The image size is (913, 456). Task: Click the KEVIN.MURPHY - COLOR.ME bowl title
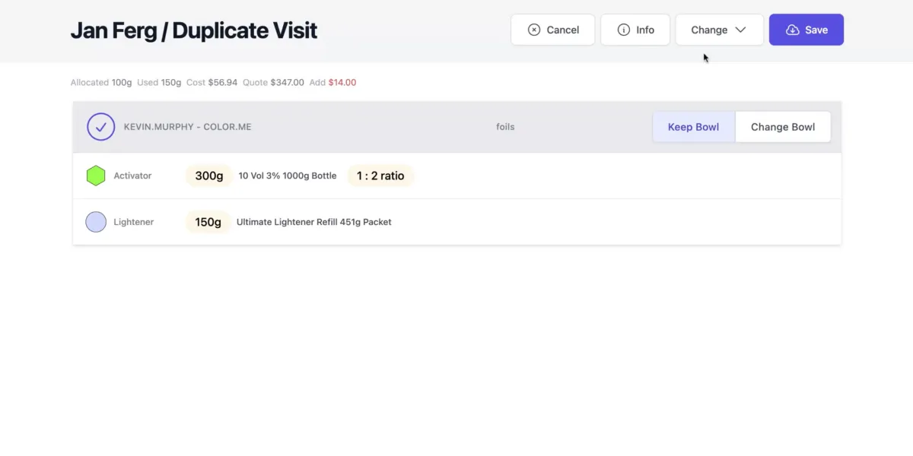click(187, 127)
